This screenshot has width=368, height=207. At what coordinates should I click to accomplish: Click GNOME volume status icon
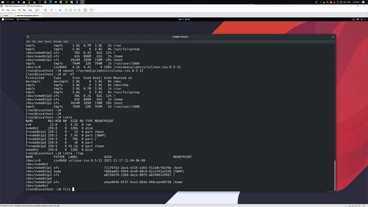click(358, 19)
